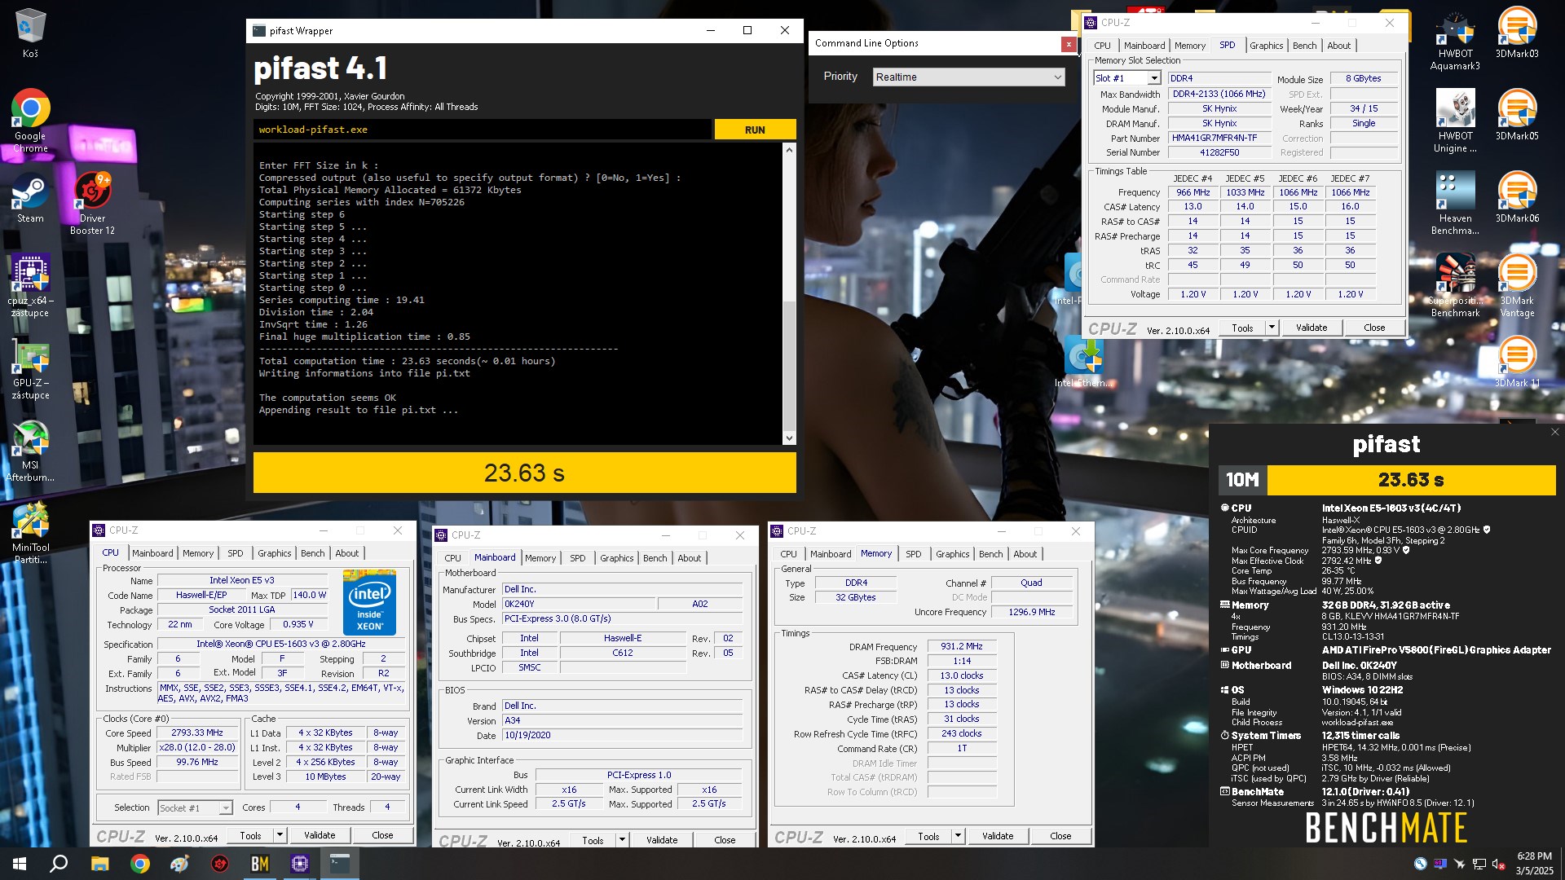Open HWBOT Unigine desktop icon
The image size is (1565, 880).
[1455, 121]
